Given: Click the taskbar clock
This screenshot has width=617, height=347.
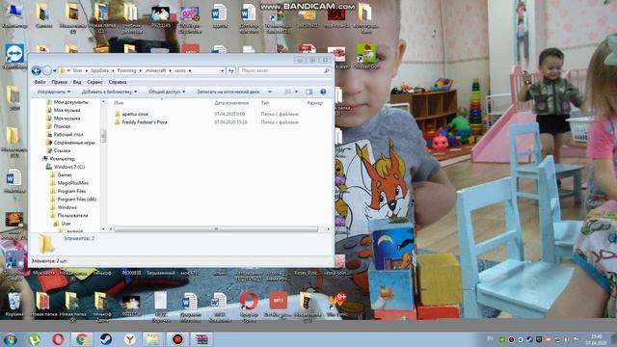Looking at the screenshot, I should pyautogui.click(x=597, y=339).
